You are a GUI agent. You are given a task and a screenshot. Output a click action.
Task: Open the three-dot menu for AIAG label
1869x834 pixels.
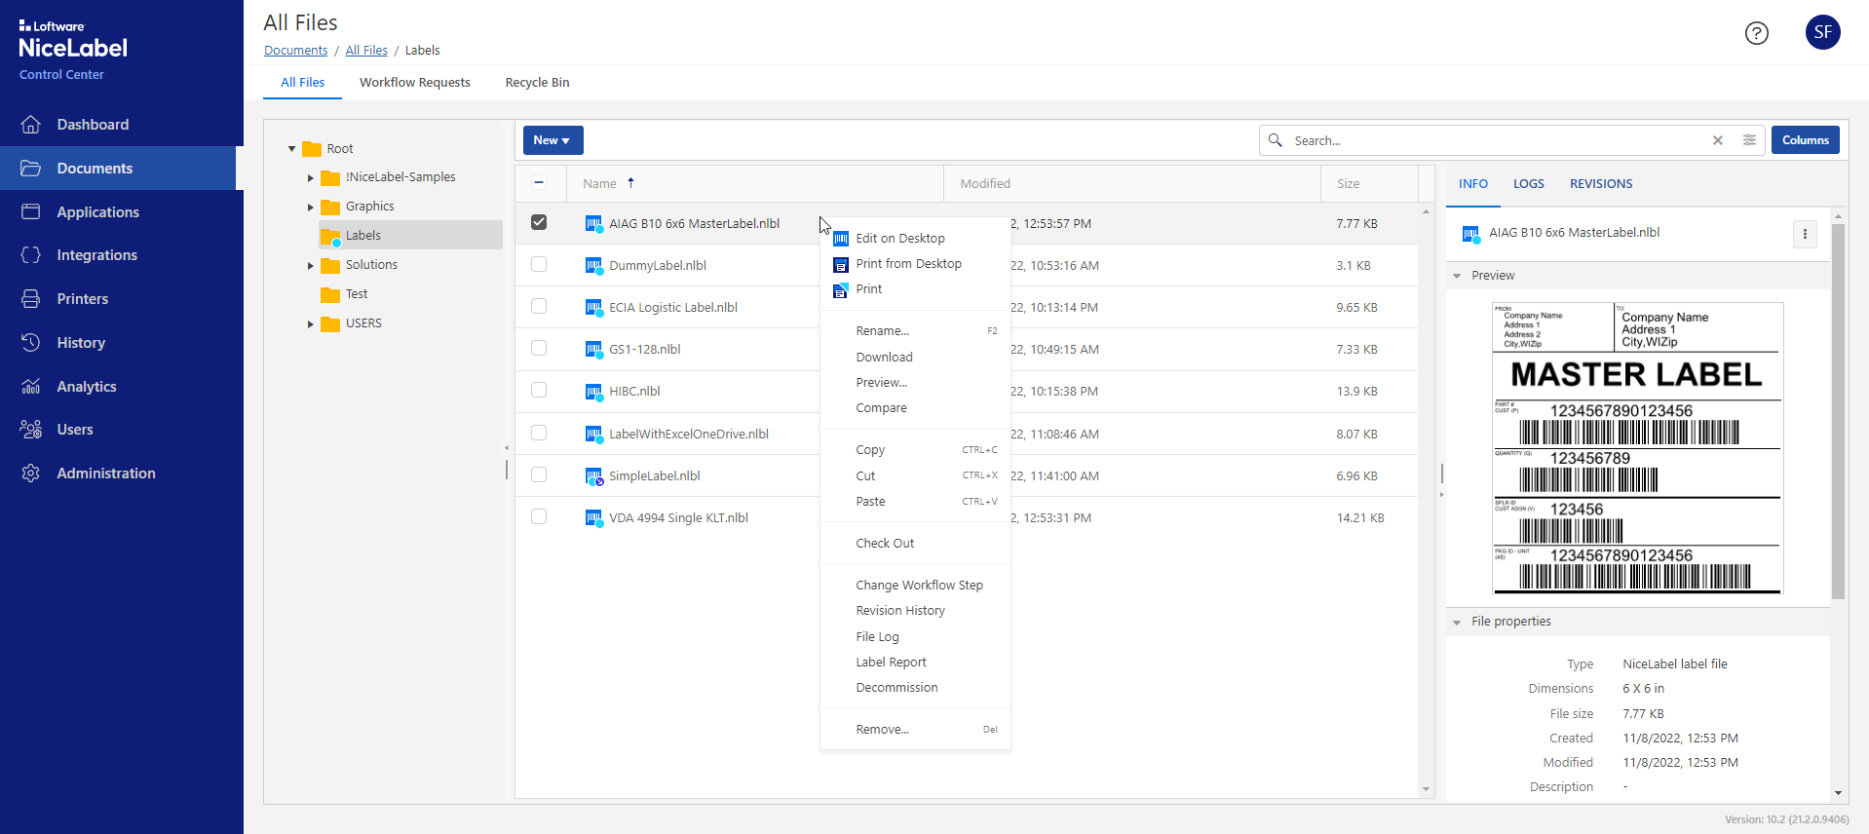(1805, 234)
